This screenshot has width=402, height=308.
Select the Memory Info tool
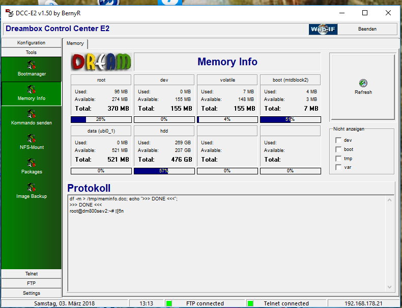[31, 93]
